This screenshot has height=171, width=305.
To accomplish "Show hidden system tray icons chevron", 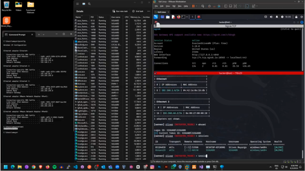I will [270, 167].
